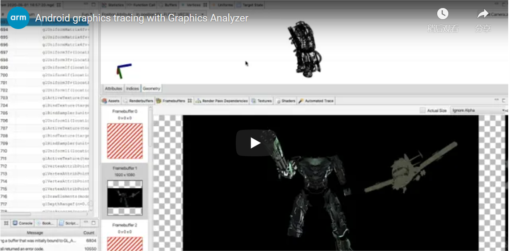Select the glDrawElements call in trace list
The width and height of the screenshot is (510, 251).
[x=65, y=197]
